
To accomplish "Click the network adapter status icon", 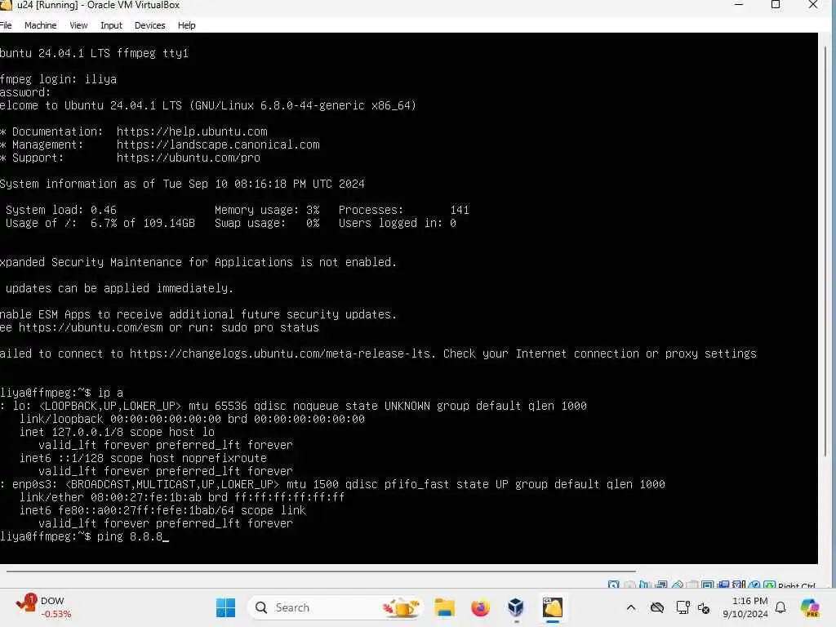I will pyautogui.click(x=661, y=585).
